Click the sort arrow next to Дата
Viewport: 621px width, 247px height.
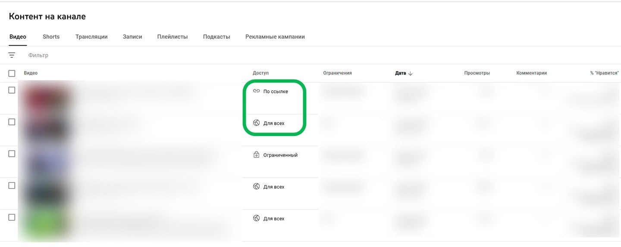point(410,73)
